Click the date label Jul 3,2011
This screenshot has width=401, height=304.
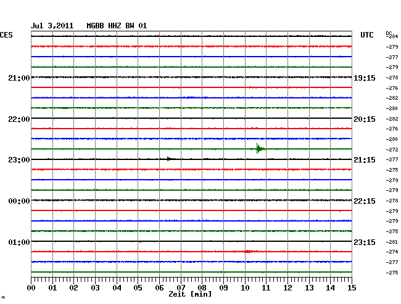pyautogui.click(x=52, y=26)
